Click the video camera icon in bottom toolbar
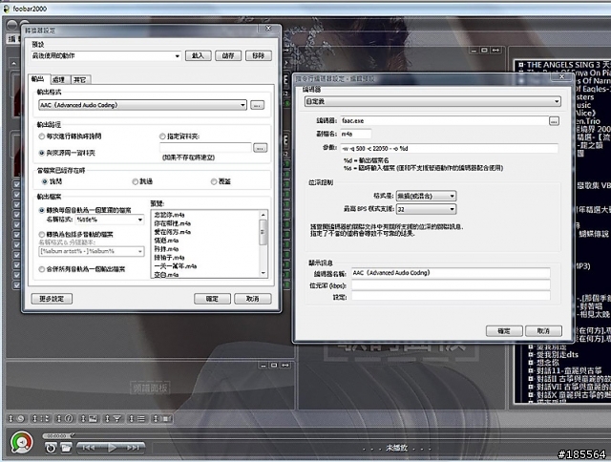 165,419
